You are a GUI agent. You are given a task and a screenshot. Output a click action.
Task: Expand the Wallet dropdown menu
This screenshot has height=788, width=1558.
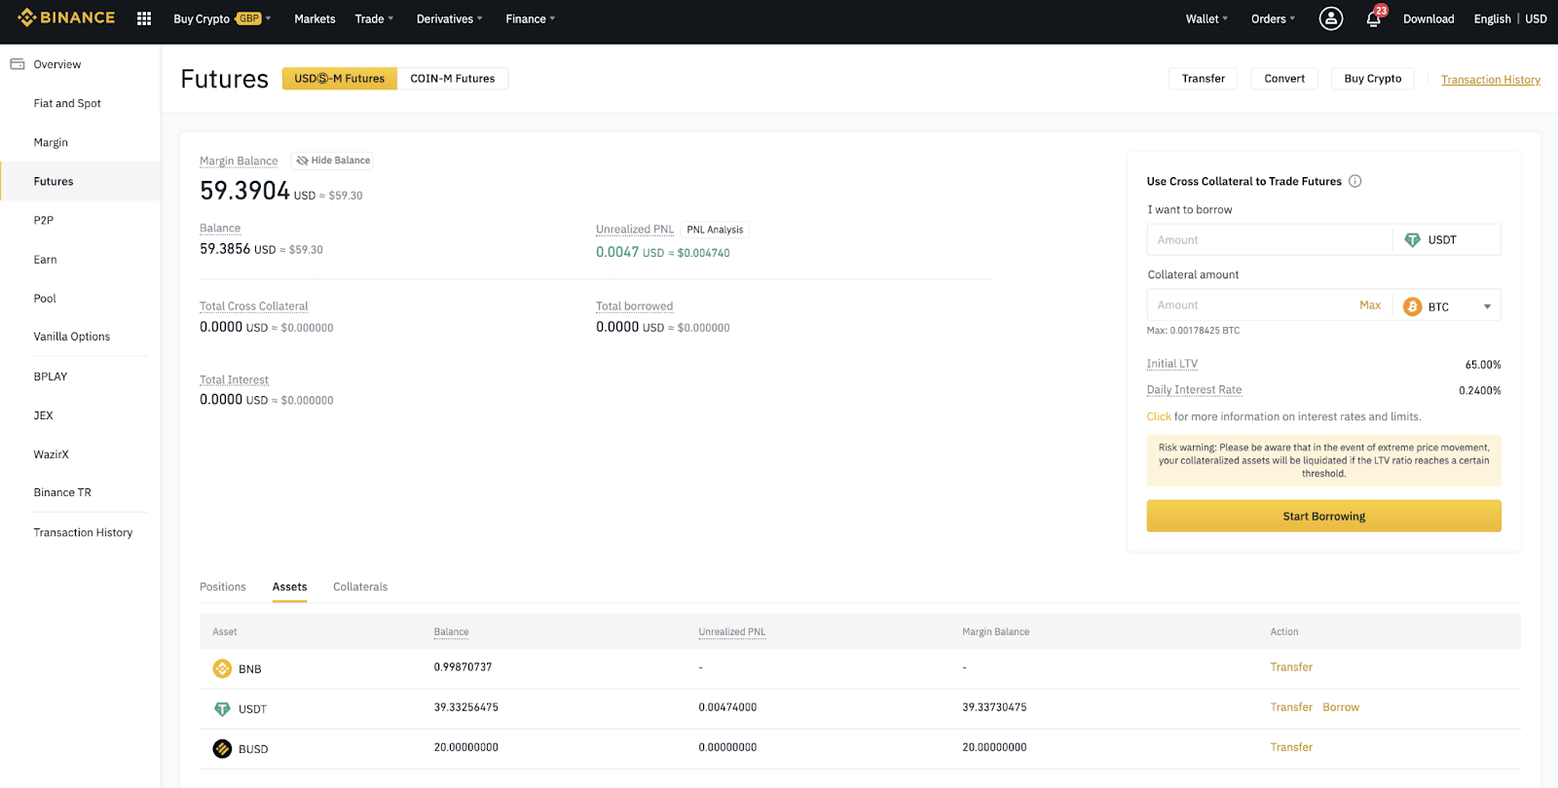tap(1206, 18)
